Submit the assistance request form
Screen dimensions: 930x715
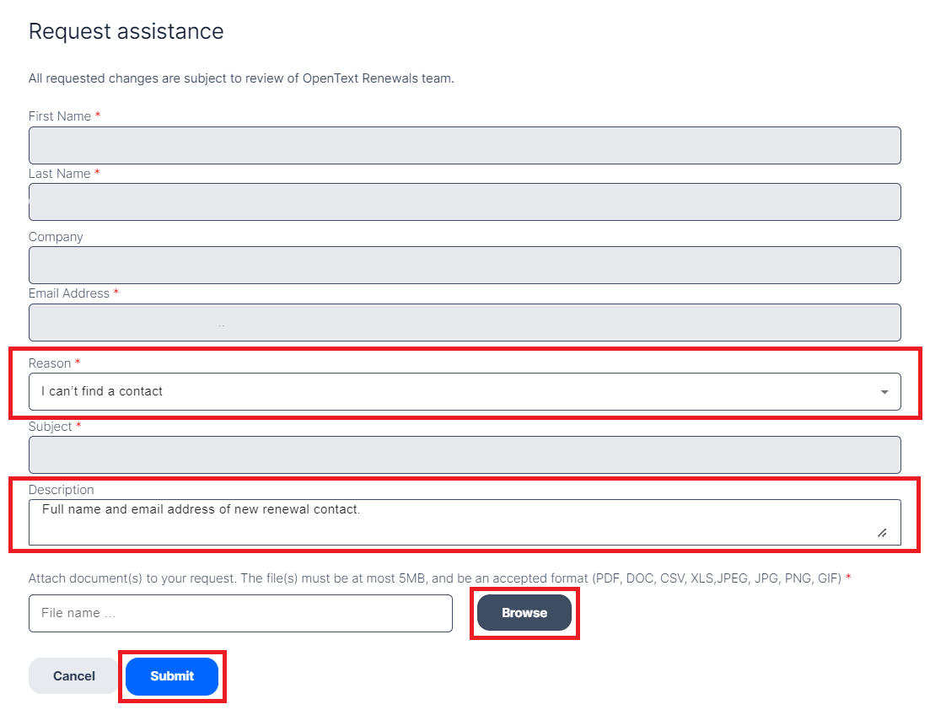click(x=172, y=676)
